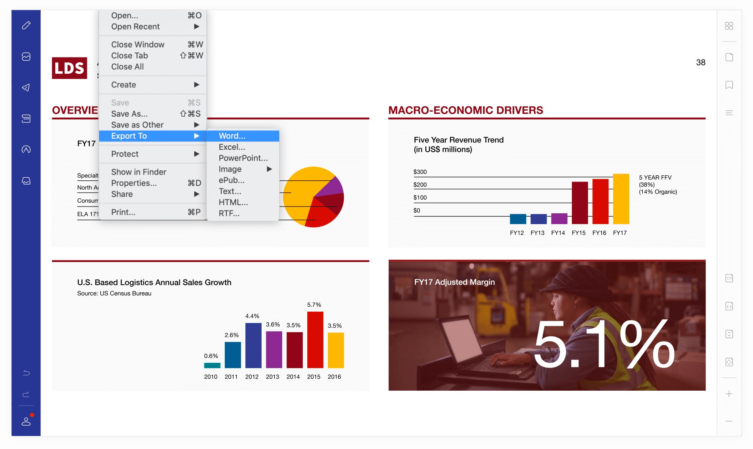Screen dimensions: 753x449
Task: Click Print... to print document
Action: 124,213
